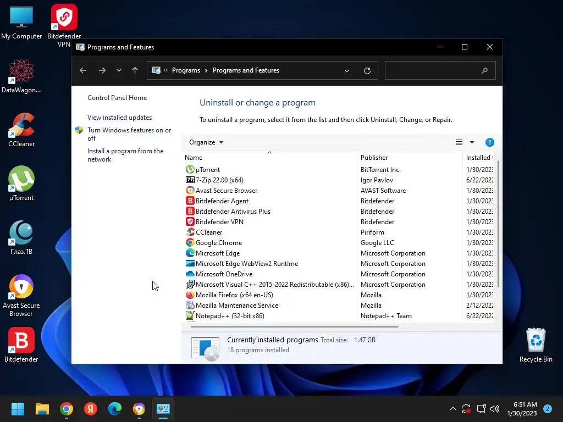Viewport: 563px width, 422px height.
Task: Go up one level with up arrow
Action: (x=135, y=70)
